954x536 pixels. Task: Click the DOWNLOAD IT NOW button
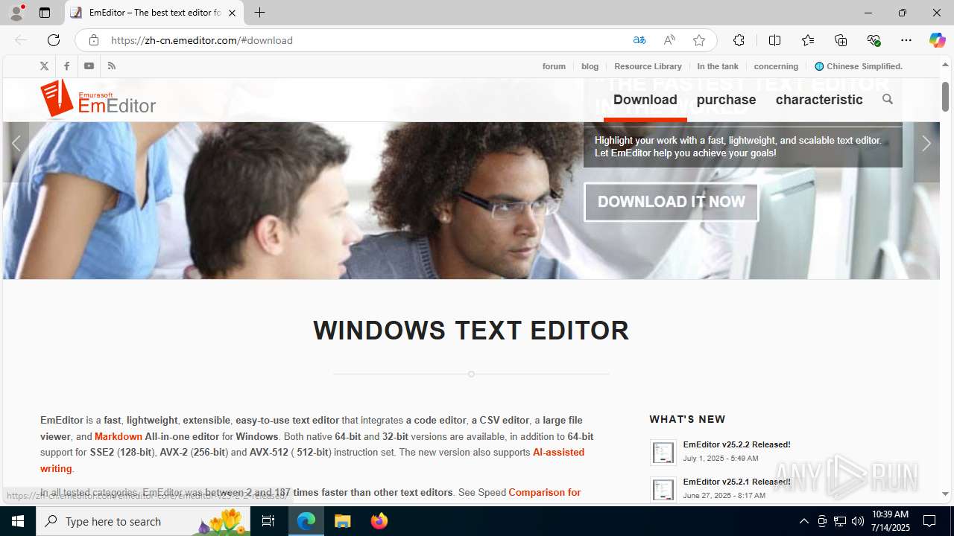click(672, 202)
